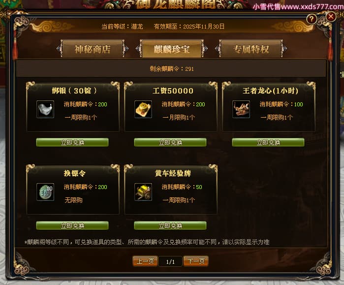
Task: Click the silver ingot item icon
Action: coord(45,109)
